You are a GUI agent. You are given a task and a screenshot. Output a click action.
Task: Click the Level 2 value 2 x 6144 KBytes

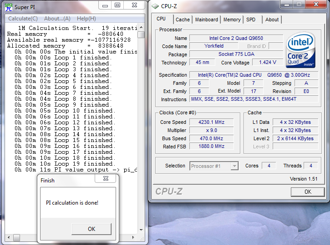tap(295, 138)
